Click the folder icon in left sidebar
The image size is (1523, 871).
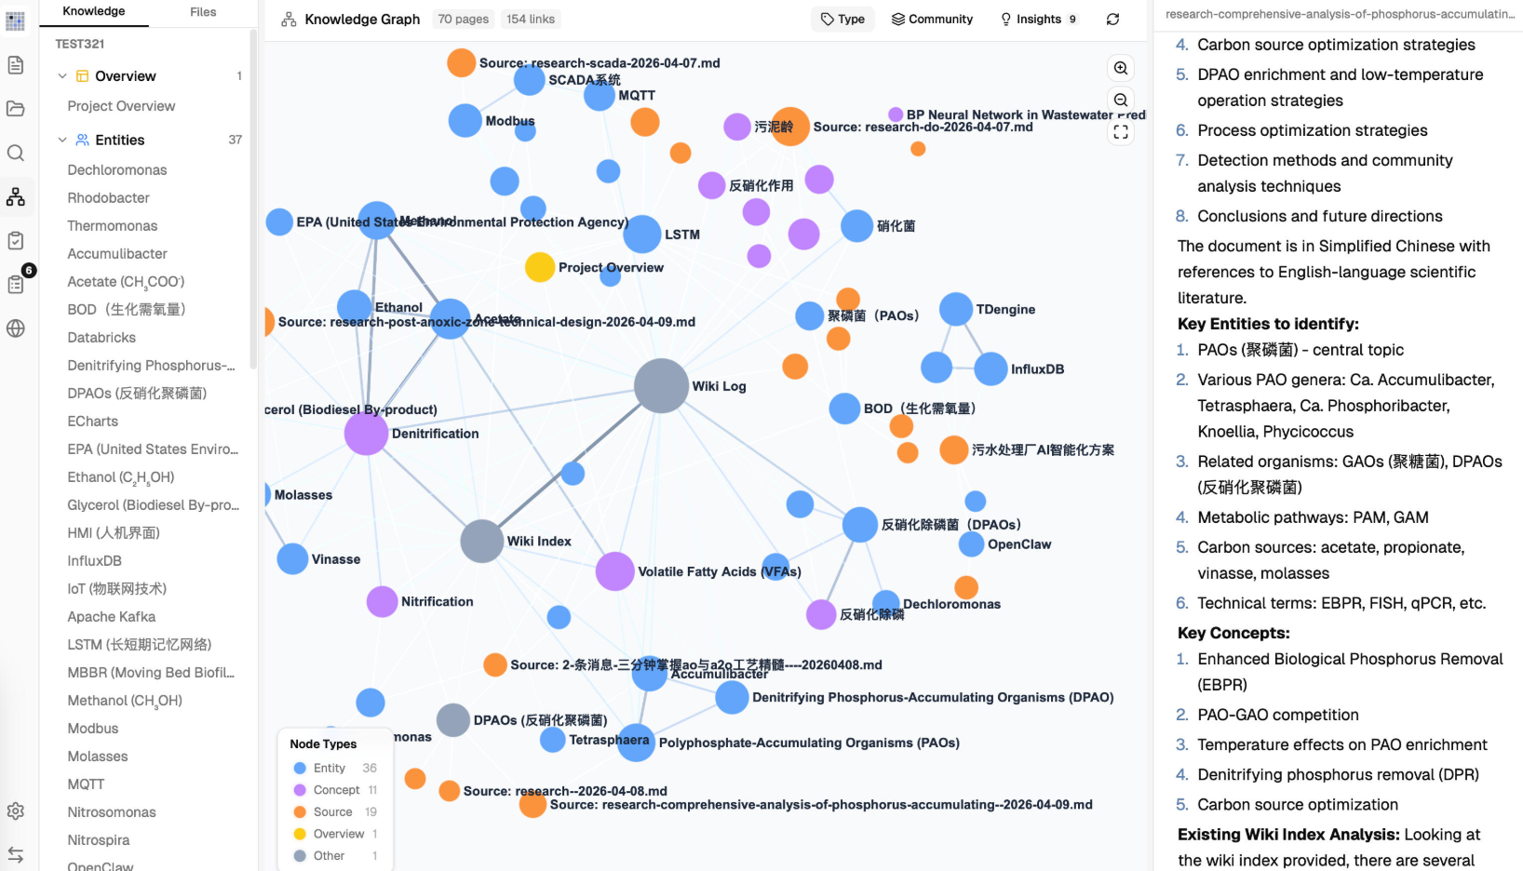16,109
